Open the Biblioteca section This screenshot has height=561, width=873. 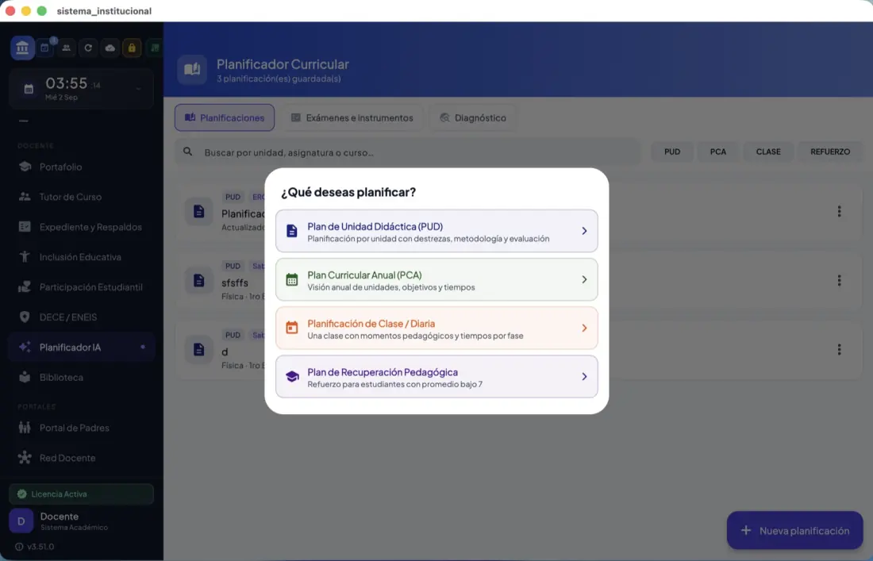[x=81, y=378]
